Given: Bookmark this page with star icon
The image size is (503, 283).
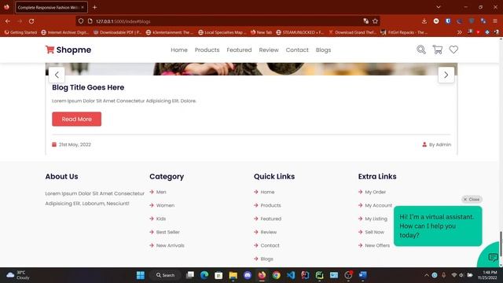Looking at the screenshot, I should pos(376,21).
